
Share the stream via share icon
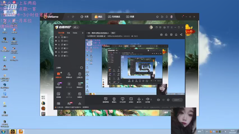[x=181, y=35]
